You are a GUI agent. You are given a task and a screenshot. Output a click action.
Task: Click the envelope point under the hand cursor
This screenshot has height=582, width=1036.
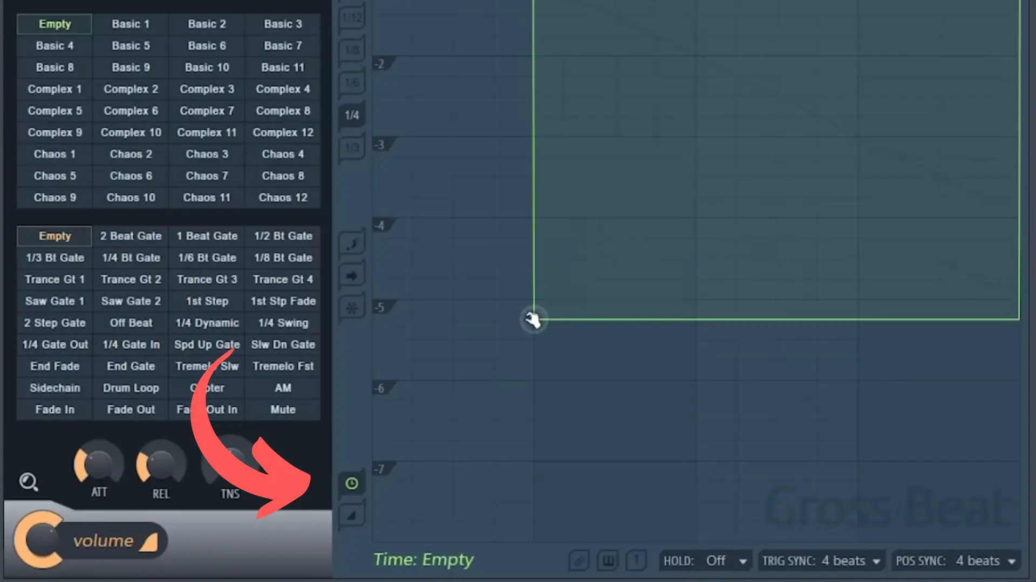point(533,320)
